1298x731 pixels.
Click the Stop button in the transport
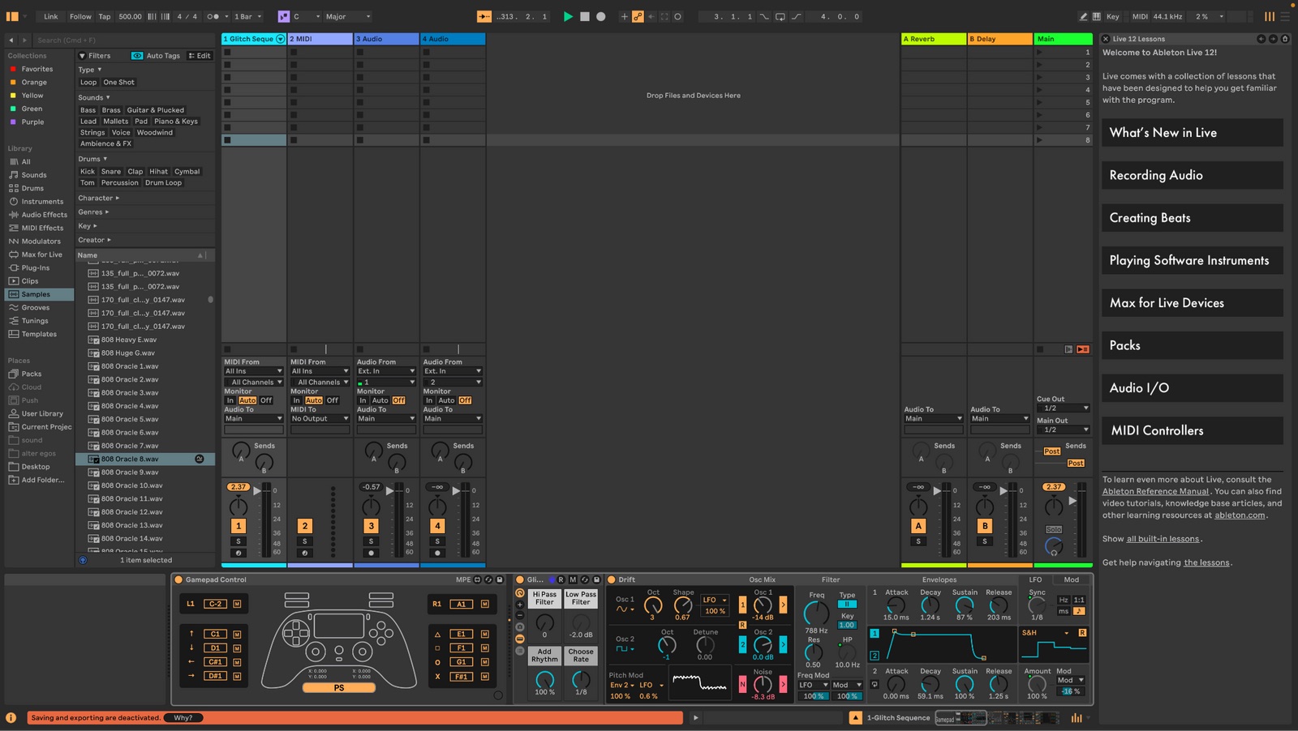(584, 16)
